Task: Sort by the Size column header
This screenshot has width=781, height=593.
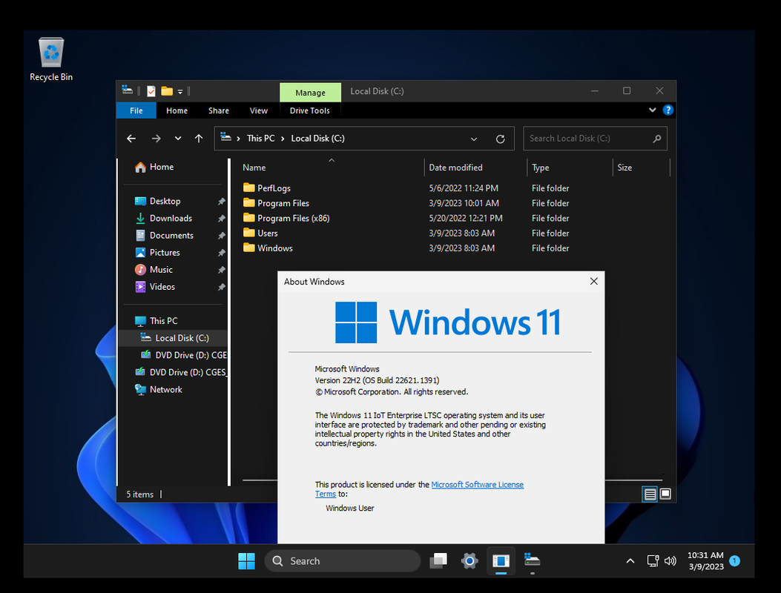Action: pos(642,168)
